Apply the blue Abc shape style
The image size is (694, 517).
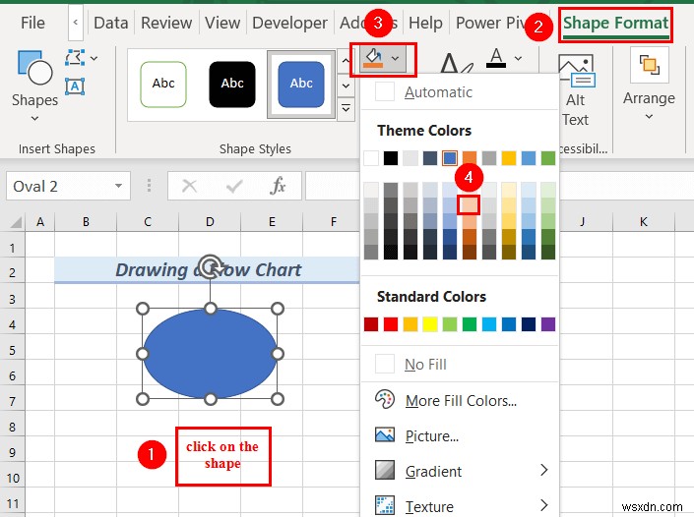[x=301, y=84]
